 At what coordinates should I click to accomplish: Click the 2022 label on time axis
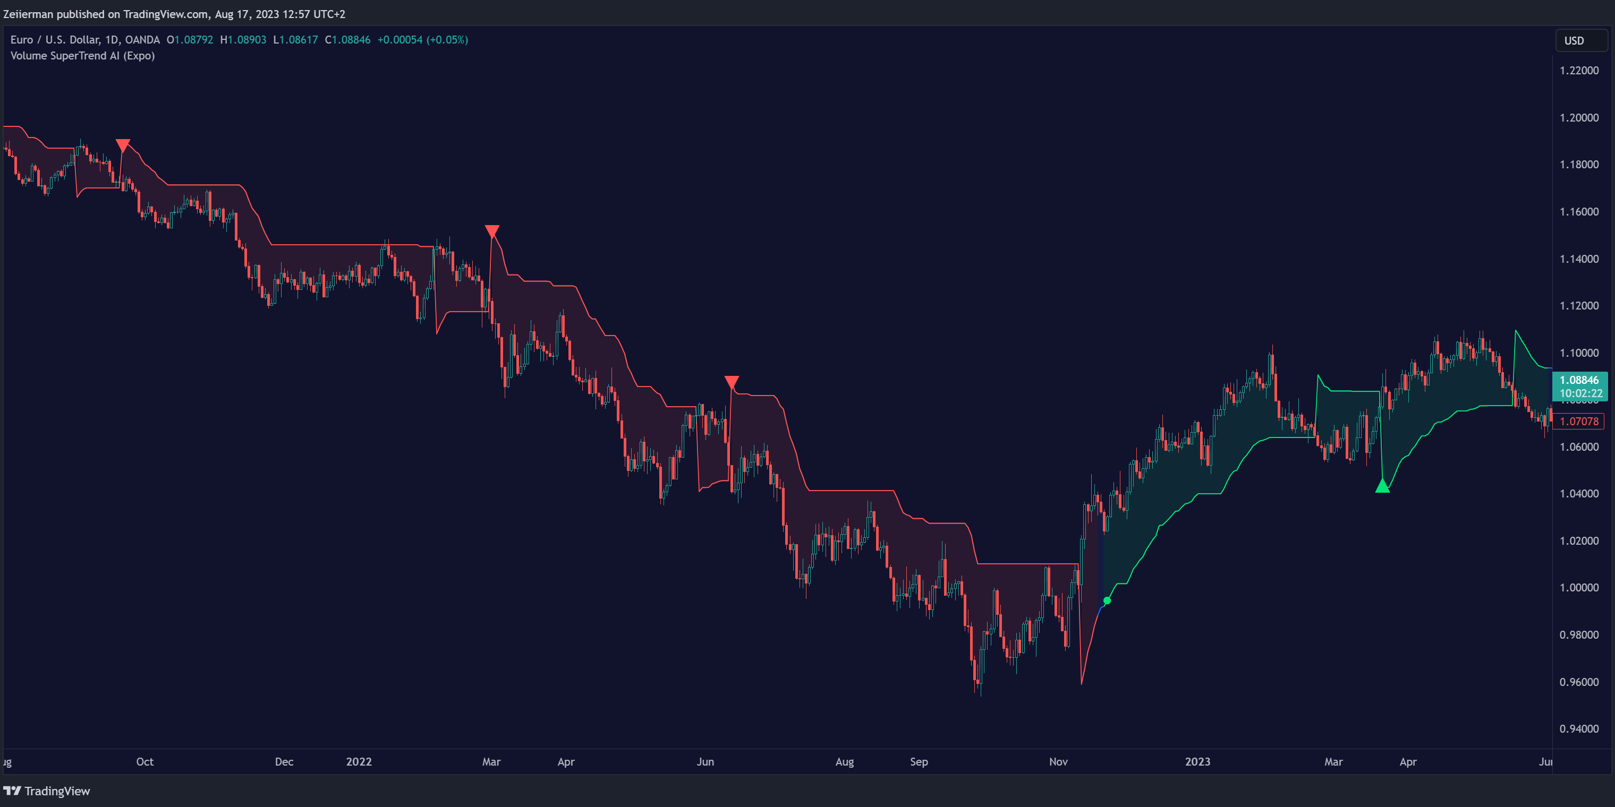(x=359, y=761)
